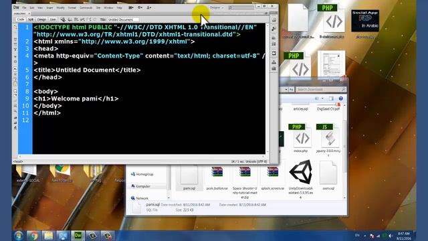Select the jquery-3.0.0.min.js file in Explorer

pyautogui.click(x=328, y=141)
